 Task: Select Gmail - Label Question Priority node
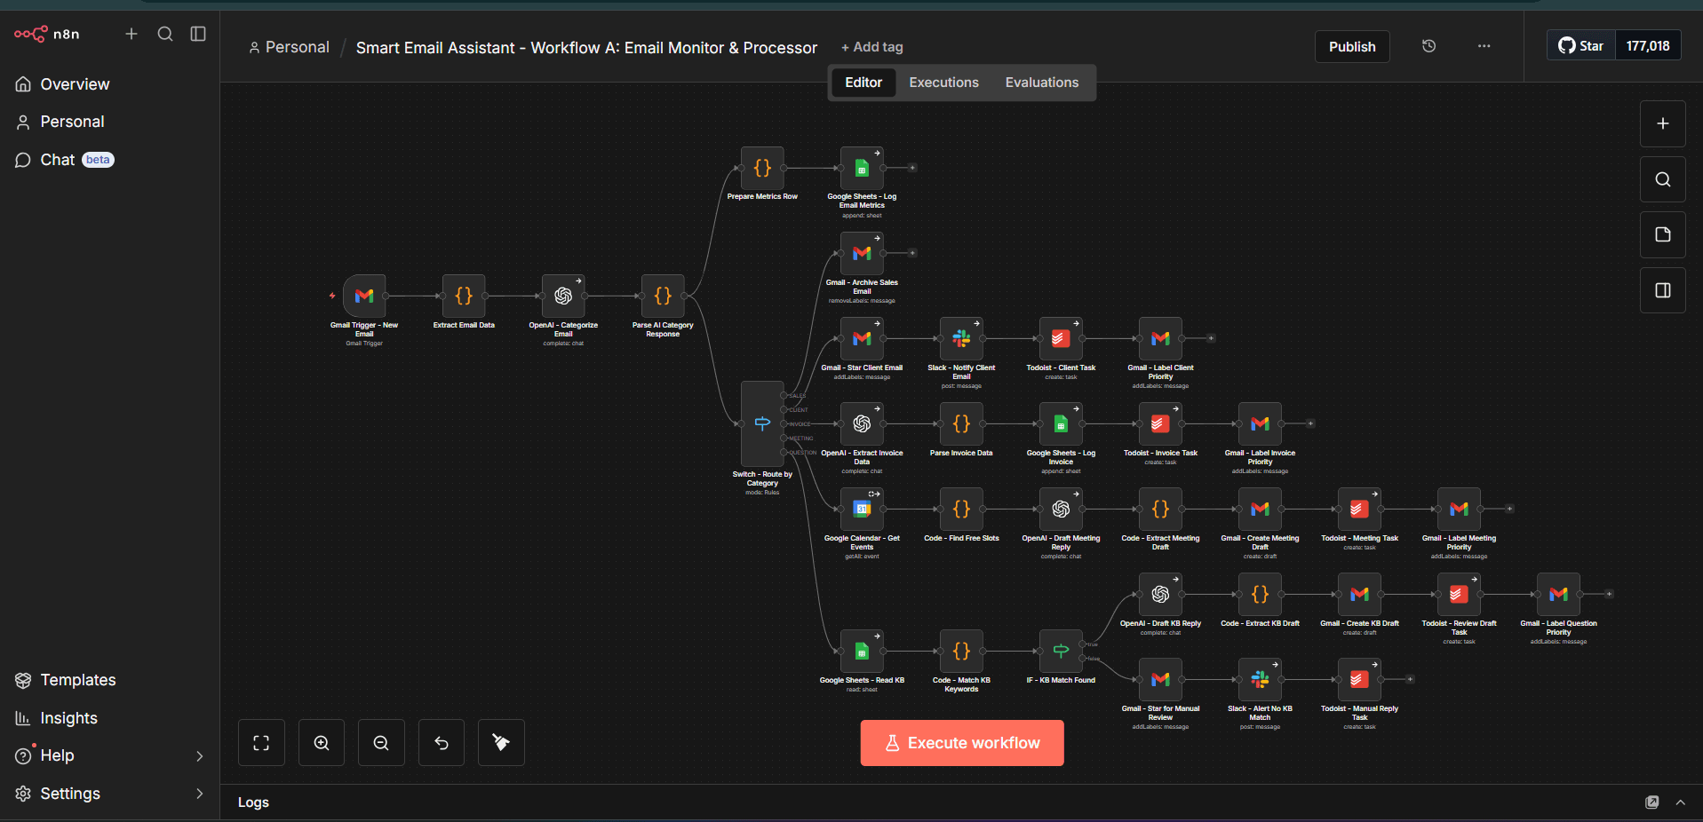click(x=1558, y=594)
